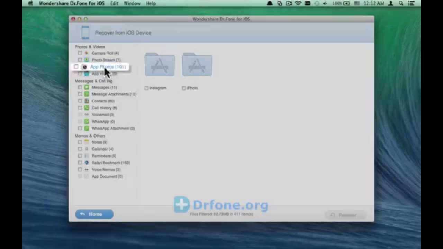The height and width of the screenshot is (249, 443).
Task: Click the Camera Roll category icon
Action: point(87,53)
